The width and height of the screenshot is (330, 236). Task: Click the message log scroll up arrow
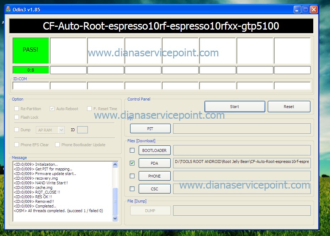click(x=115, y=164)
